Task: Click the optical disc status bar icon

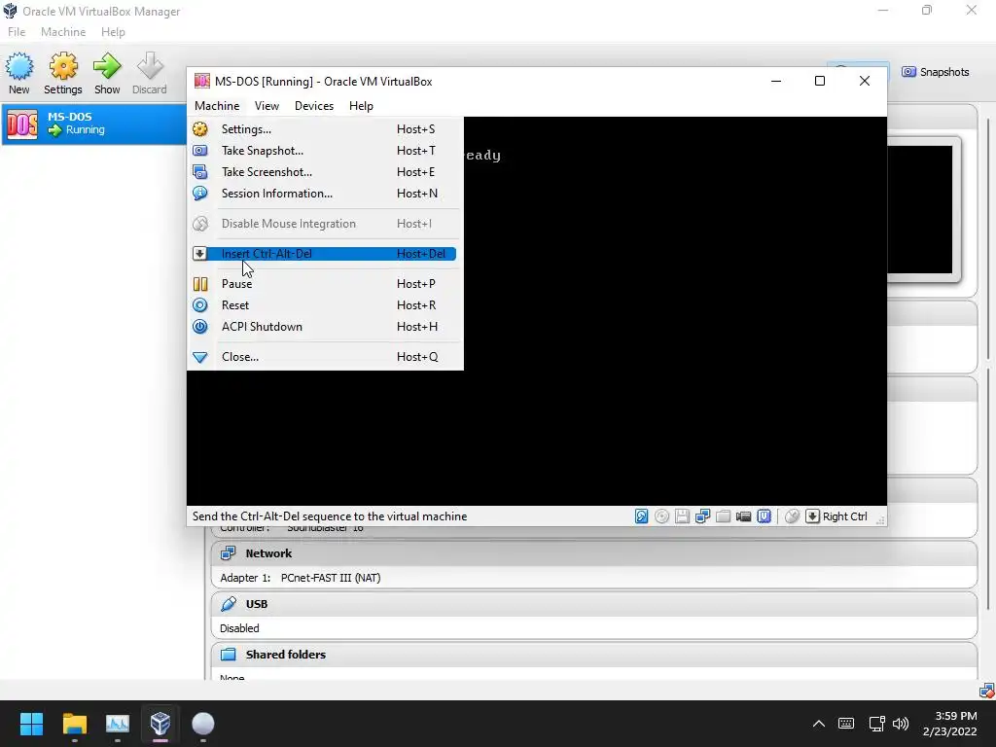Action: (x=661, y=516)
